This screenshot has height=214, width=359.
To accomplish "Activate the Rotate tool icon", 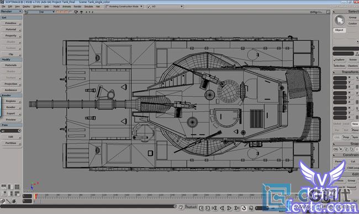I will [x=357, y=93].
